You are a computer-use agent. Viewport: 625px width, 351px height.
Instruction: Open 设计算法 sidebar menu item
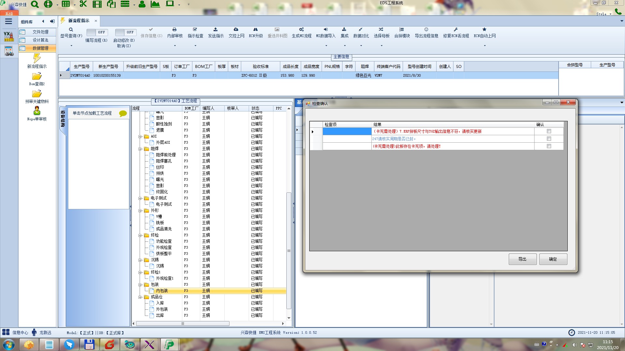click(40, 40)
